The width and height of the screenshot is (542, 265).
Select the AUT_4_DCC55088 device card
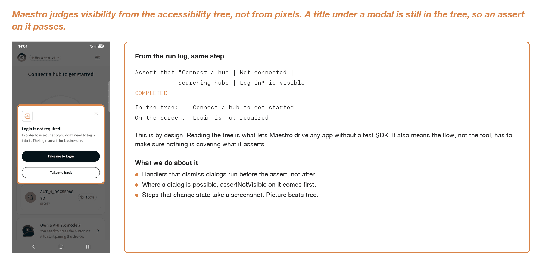click(61, 198)
